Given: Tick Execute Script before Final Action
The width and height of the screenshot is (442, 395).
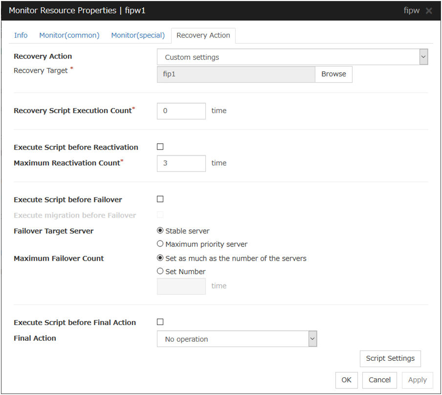Looking at the screenshot, I should (160, 322).
